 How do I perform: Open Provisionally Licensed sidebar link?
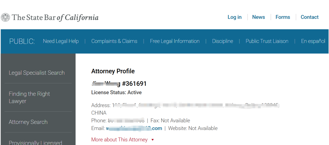click(x=35, y=143)
